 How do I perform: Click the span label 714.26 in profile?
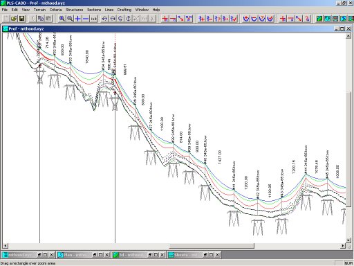(47, 42)
